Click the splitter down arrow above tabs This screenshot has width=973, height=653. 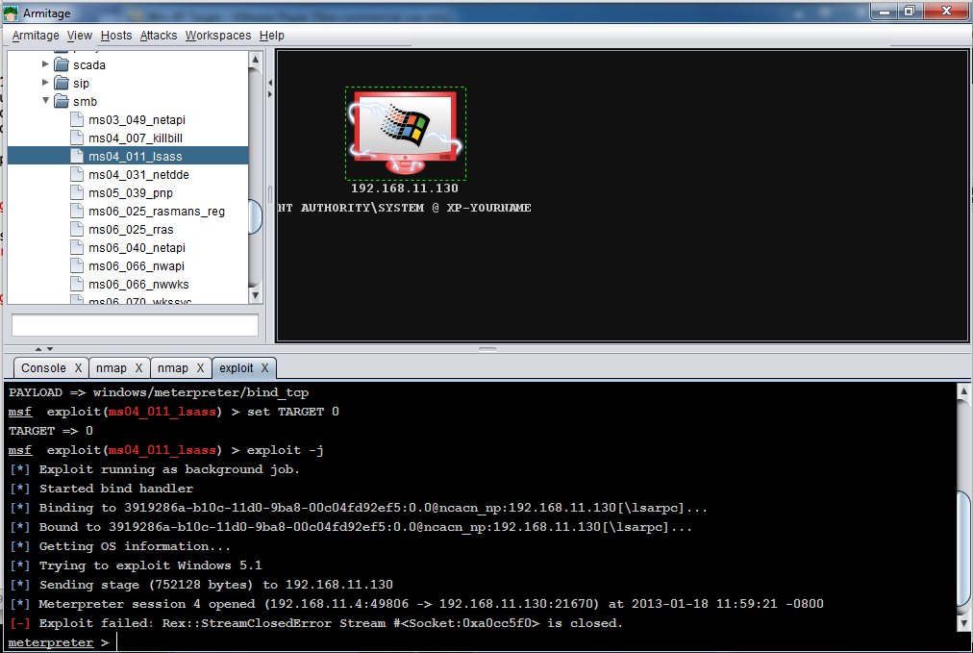click(x=50, y=349)
